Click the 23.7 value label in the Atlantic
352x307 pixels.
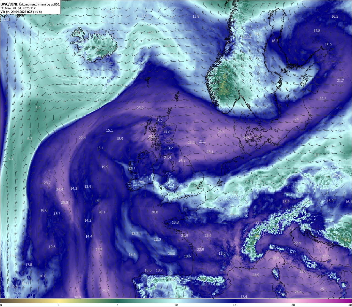tap(47, 183)
